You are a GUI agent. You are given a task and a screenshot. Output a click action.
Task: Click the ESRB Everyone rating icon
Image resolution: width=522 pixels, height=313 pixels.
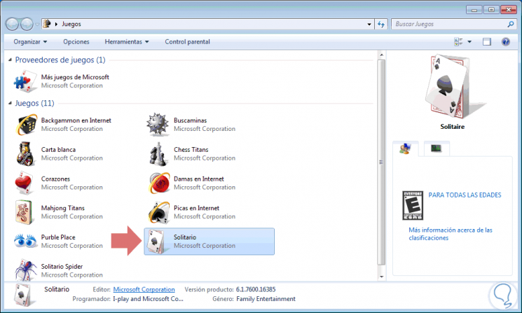pos(413,205)
